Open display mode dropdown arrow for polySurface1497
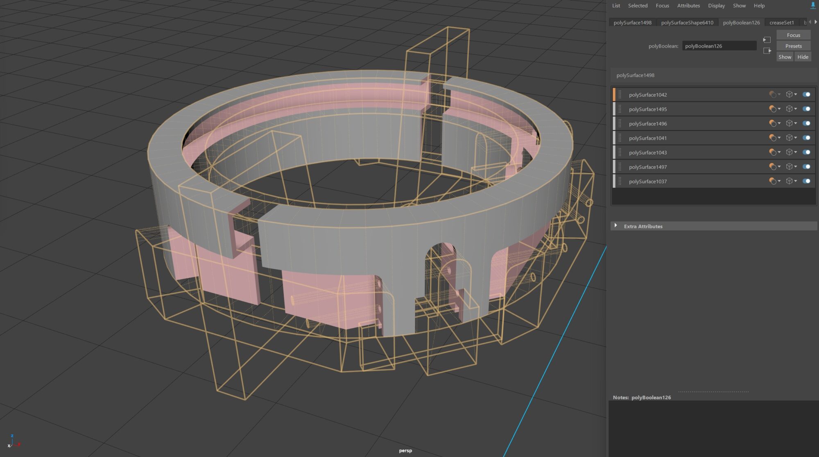Image resolution: width=819 pixels, height=457 pixels. [796, 167]
